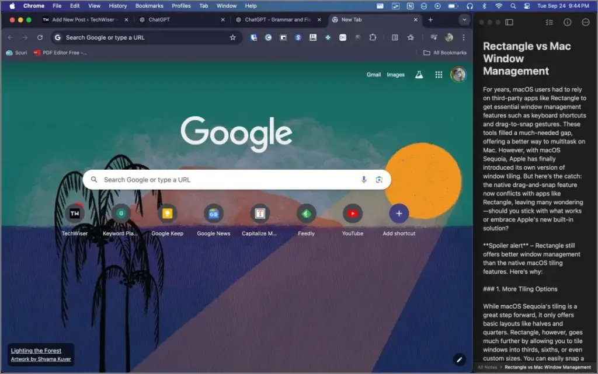Open the Profiles menu
This screenshot has height=374, width=598.
coord(181,6)
